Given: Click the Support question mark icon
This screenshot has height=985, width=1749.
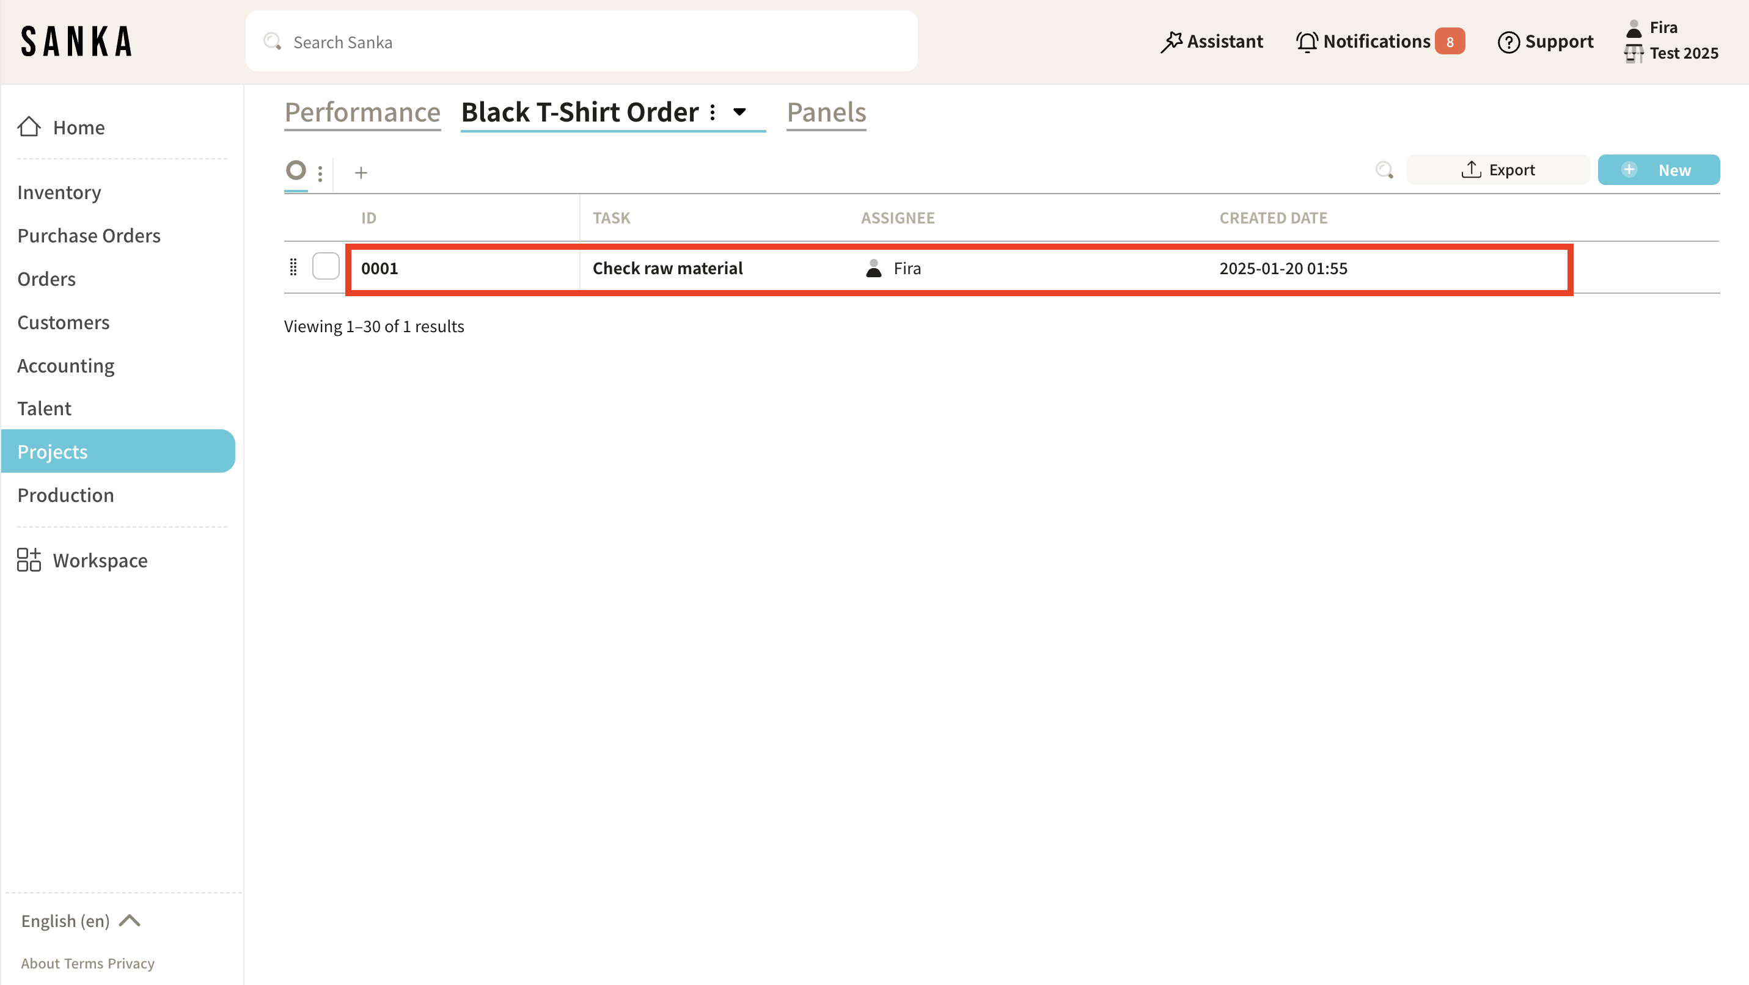Looking at the screenshot, I should coord(1508,42).
